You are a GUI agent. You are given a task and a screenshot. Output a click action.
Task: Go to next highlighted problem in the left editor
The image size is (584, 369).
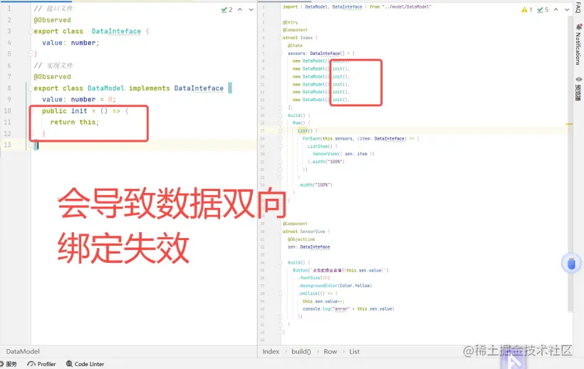pyautogui.click(x=251, y=10)
